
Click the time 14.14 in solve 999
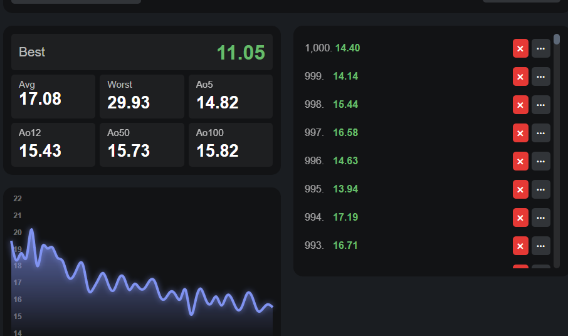coord(345,76)
